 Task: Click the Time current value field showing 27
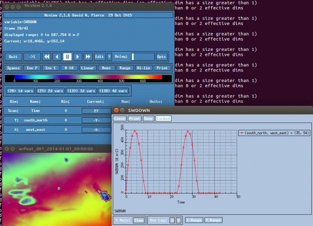click(96, 111)
